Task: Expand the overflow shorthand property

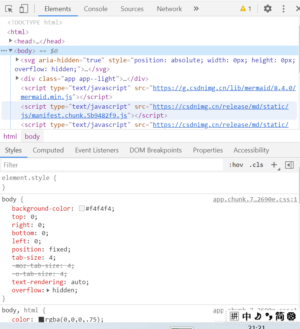Action: click(48, 290)
